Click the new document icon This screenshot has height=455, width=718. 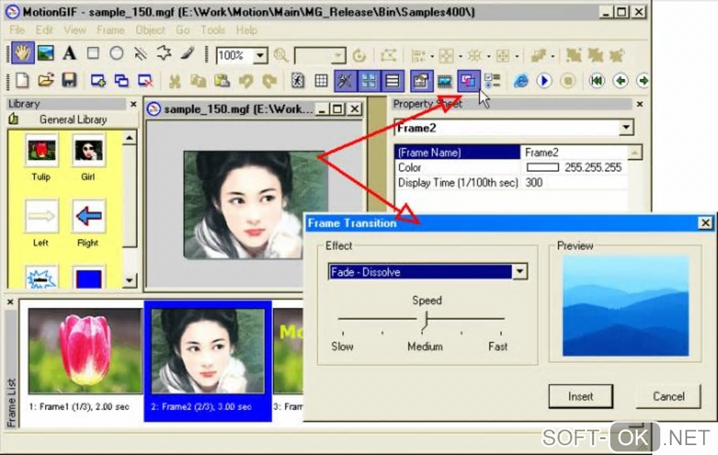click(22, 80)
